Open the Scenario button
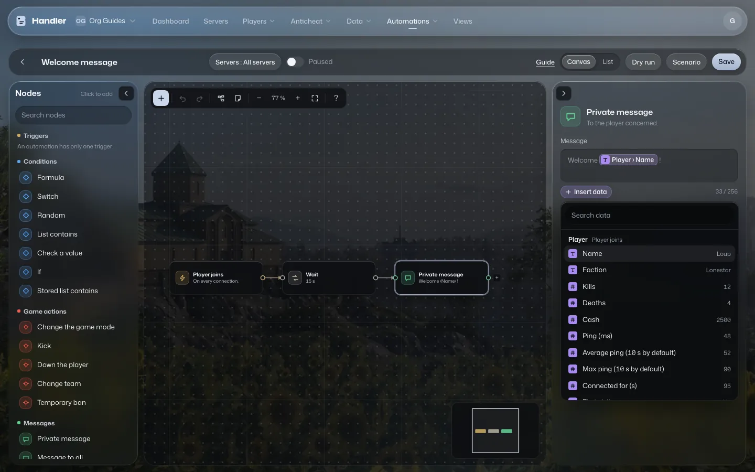Screen dimensions: 755x472 click(686, 62)
